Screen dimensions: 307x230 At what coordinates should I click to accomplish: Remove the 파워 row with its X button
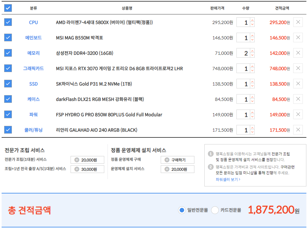[298, 114]
